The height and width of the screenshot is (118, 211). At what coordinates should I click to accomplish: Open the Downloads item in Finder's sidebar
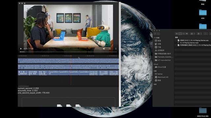[x=158, y=47]
